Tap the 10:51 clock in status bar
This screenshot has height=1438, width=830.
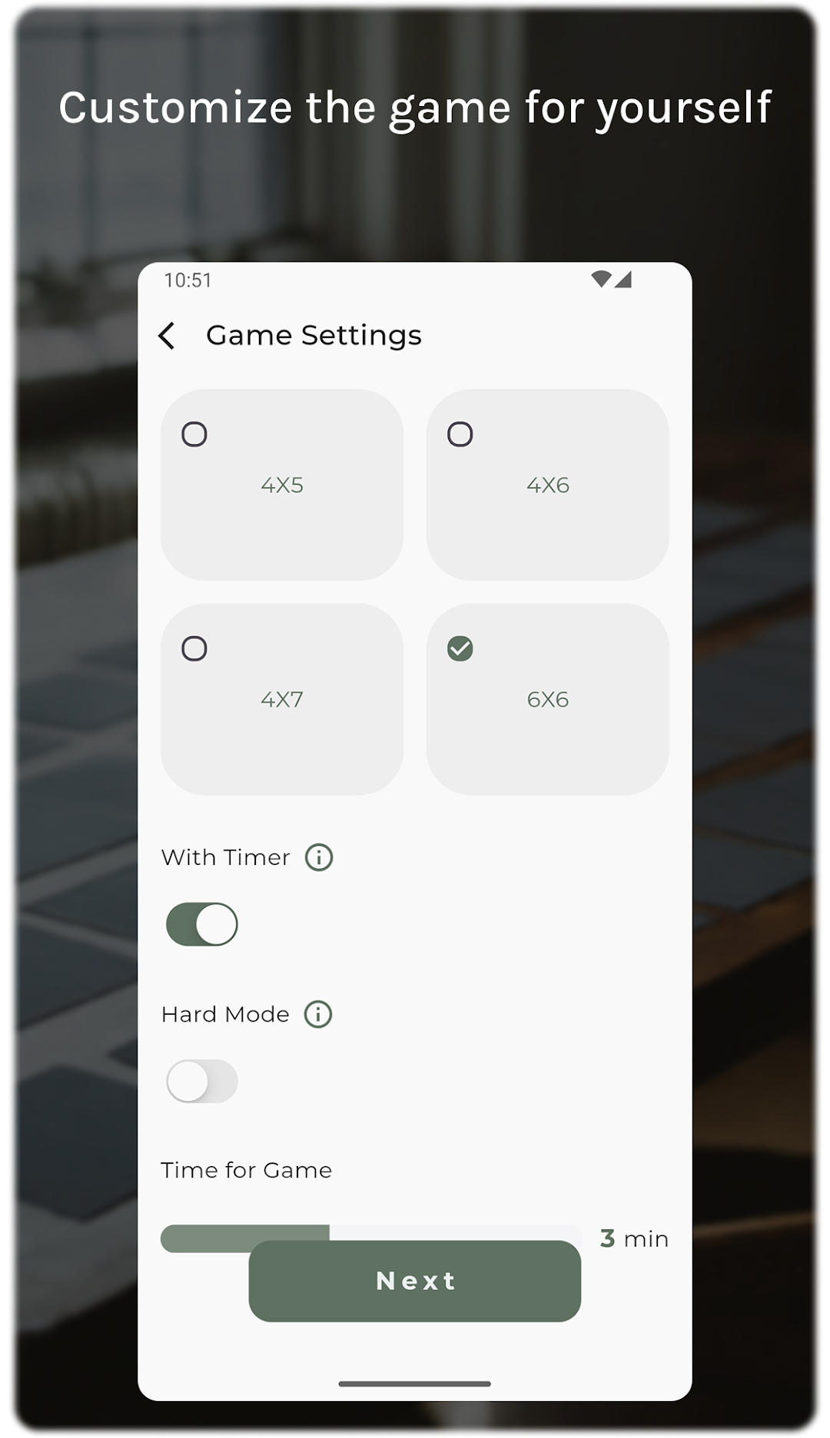coord(188,280)
